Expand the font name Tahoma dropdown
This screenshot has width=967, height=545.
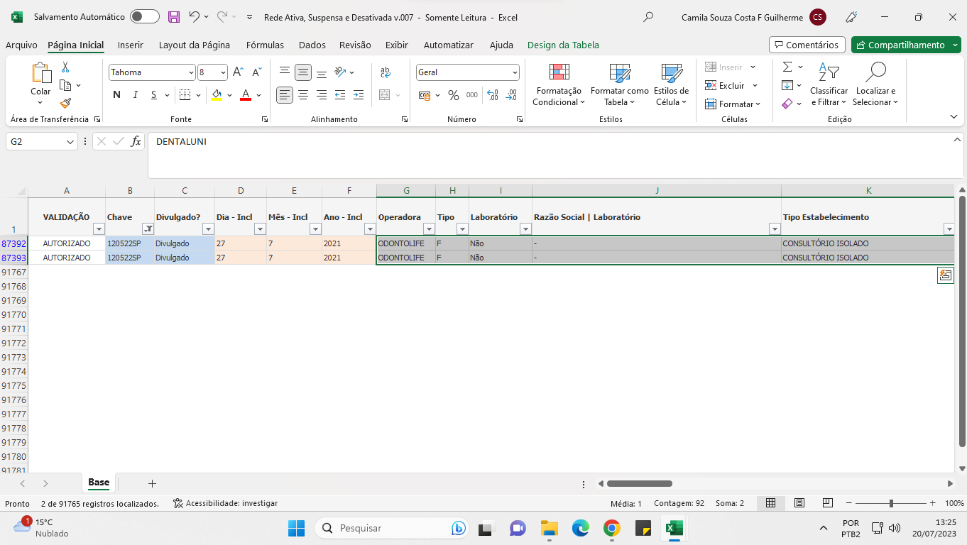click(191, 72)
